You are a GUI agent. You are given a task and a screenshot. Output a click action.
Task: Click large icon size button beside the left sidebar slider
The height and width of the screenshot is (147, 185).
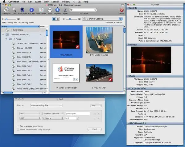(18, 19)
